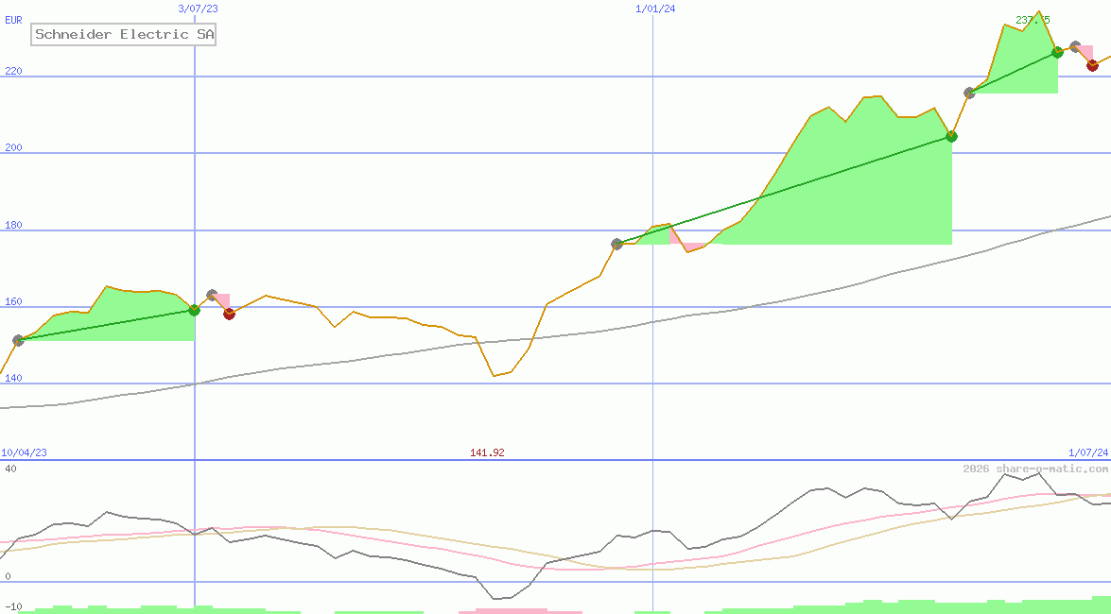
Task: Click the 237.5 high price label
Action: coord(1033,20)
